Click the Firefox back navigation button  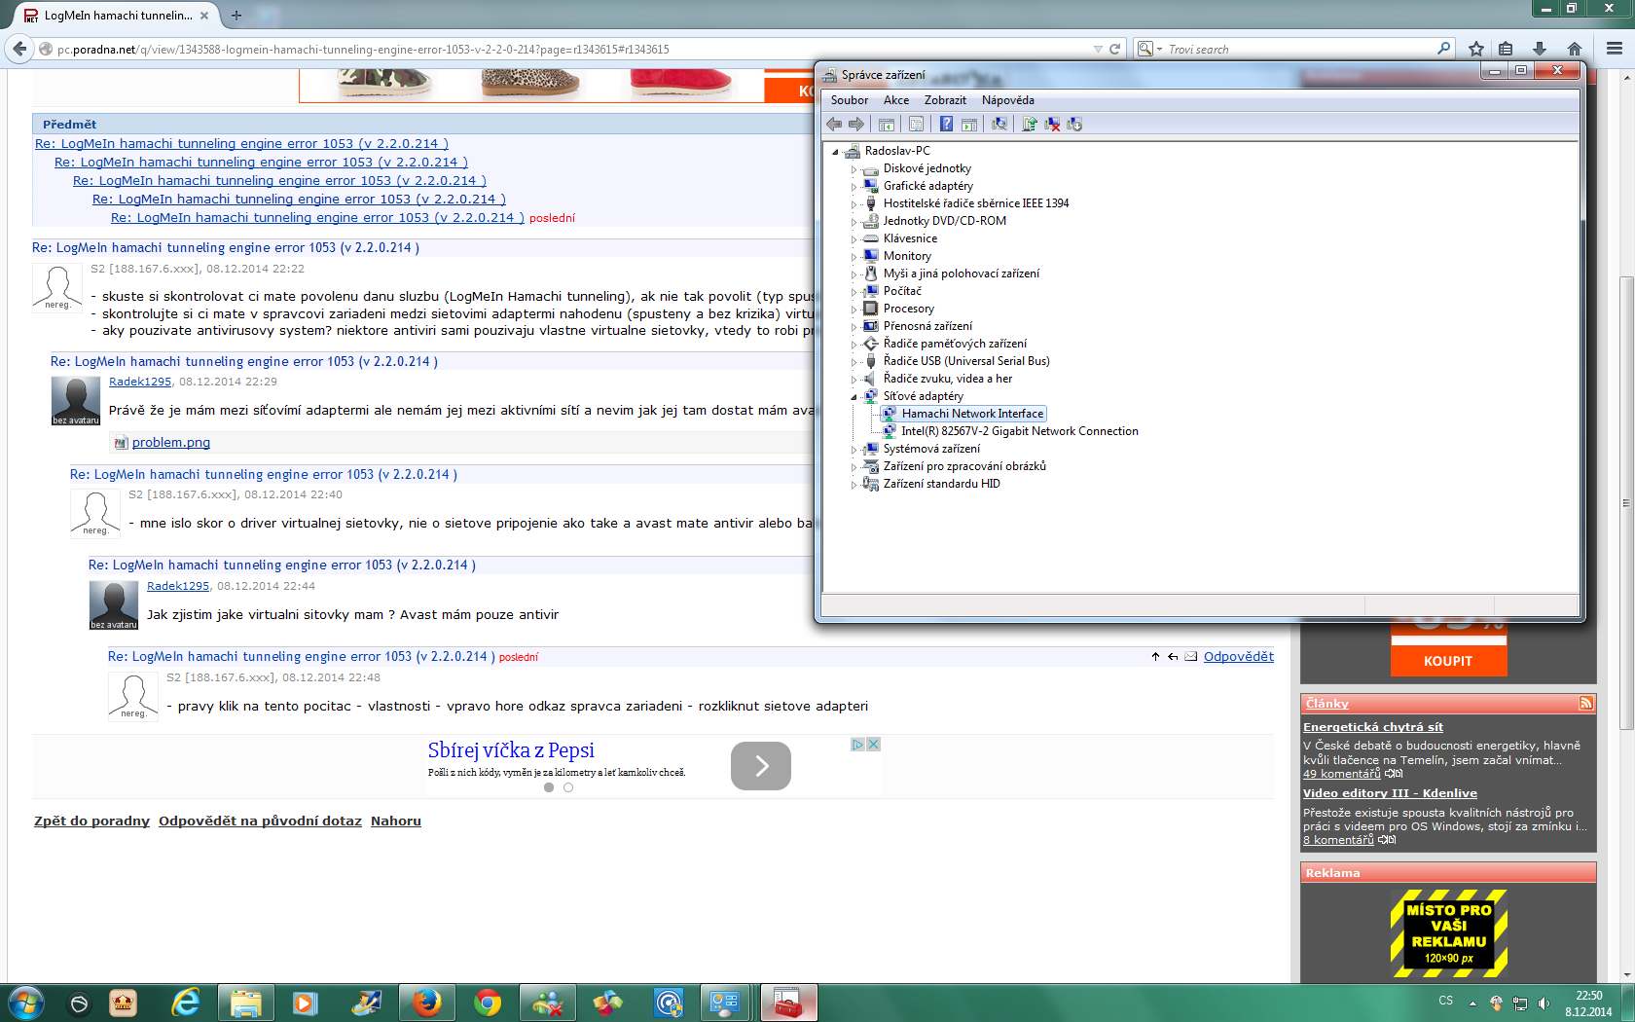point(19,49)
